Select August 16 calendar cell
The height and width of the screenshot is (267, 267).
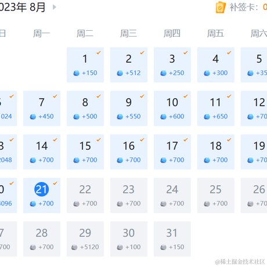[x=129, y=152]
